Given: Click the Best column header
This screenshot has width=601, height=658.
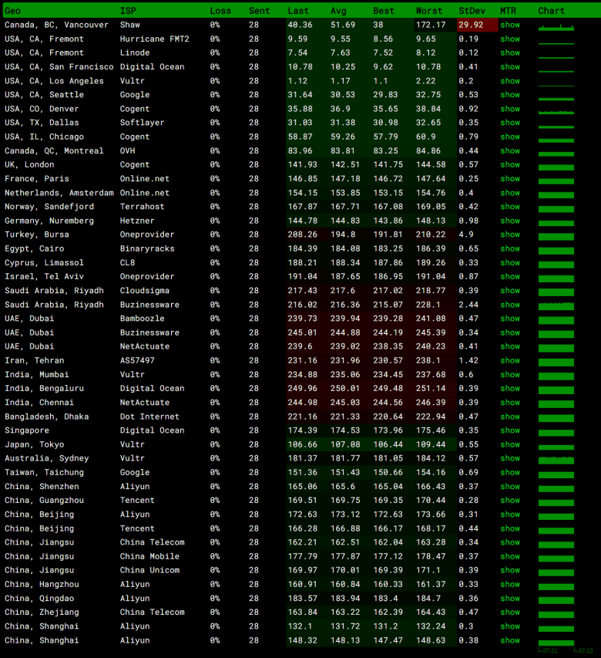Looking at the screenshot, I should click(384, 11).
